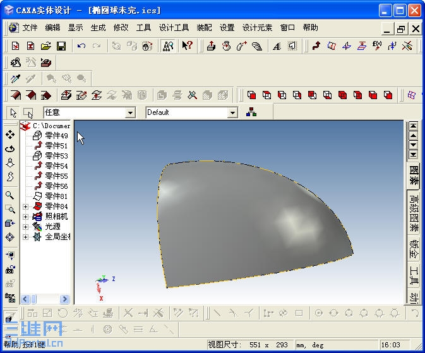425x353 pixels.
Task: Open the 装配 menu
Action: click(204, 28)
